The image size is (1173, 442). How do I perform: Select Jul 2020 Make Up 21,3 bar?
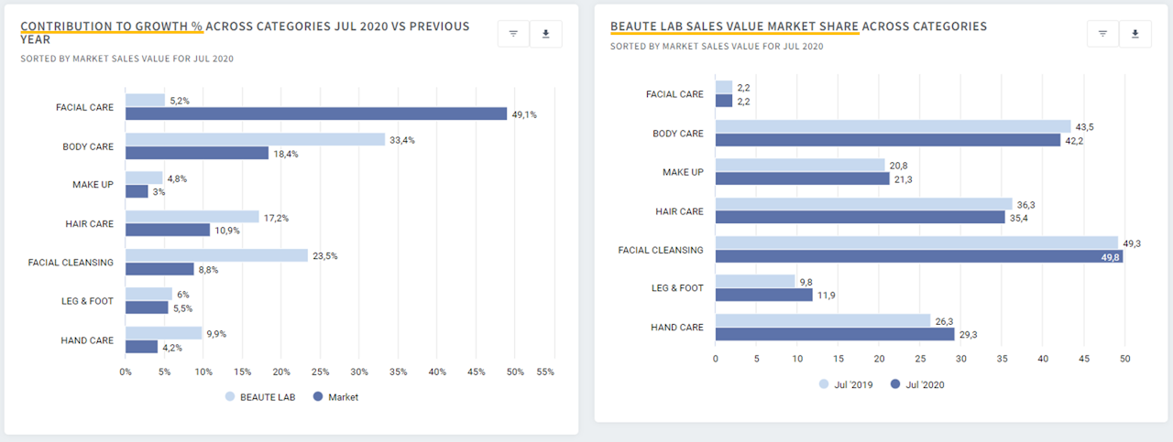point(802,178)
